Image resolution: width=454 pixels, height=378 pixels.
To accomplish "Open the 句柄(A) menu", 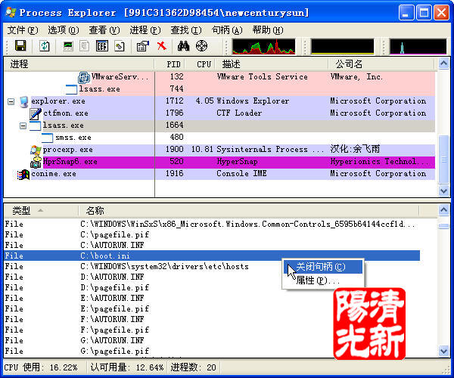I will (227, 29).
